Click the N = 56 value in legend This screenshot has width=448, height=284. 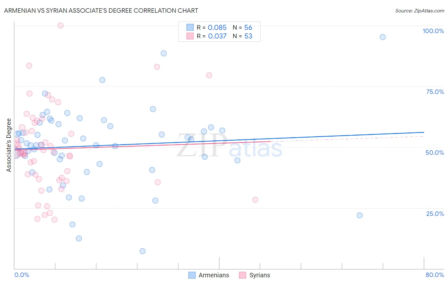(x=242, y=27)
